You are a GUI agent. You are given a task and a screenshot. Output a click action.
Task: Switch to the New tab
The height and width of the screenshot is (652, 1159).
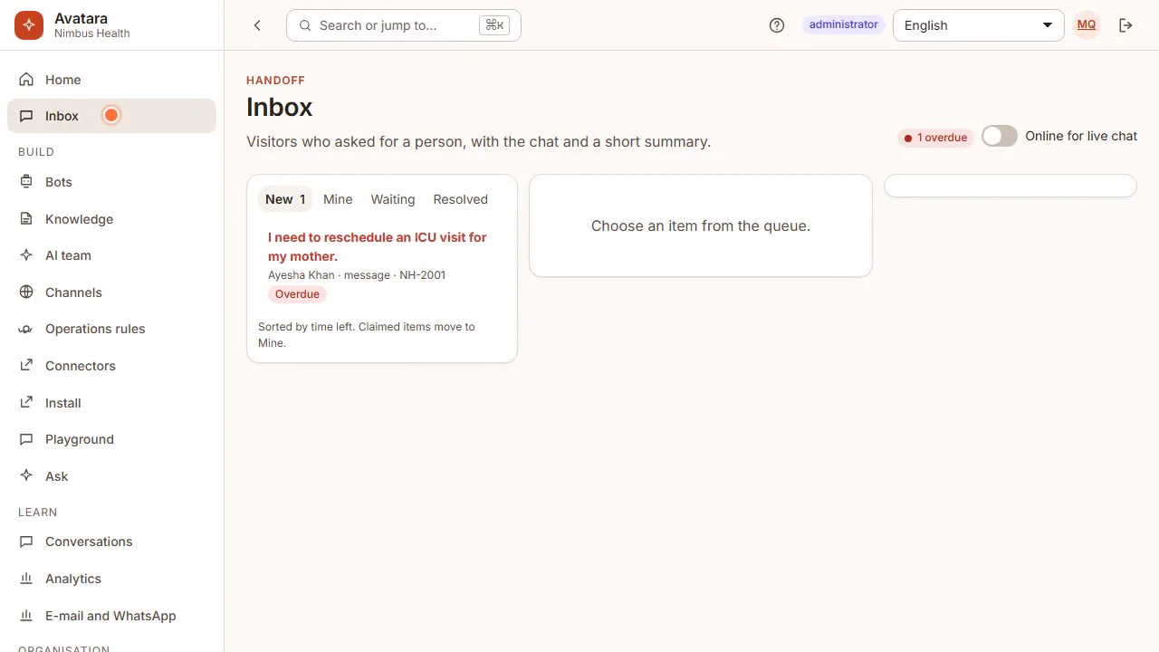285,199
